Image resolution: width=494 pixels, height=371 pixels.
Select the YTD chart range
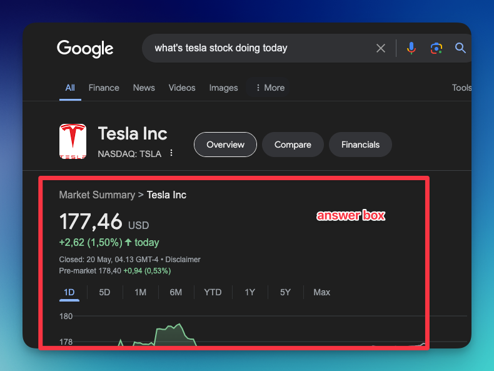tap(213, 292)
